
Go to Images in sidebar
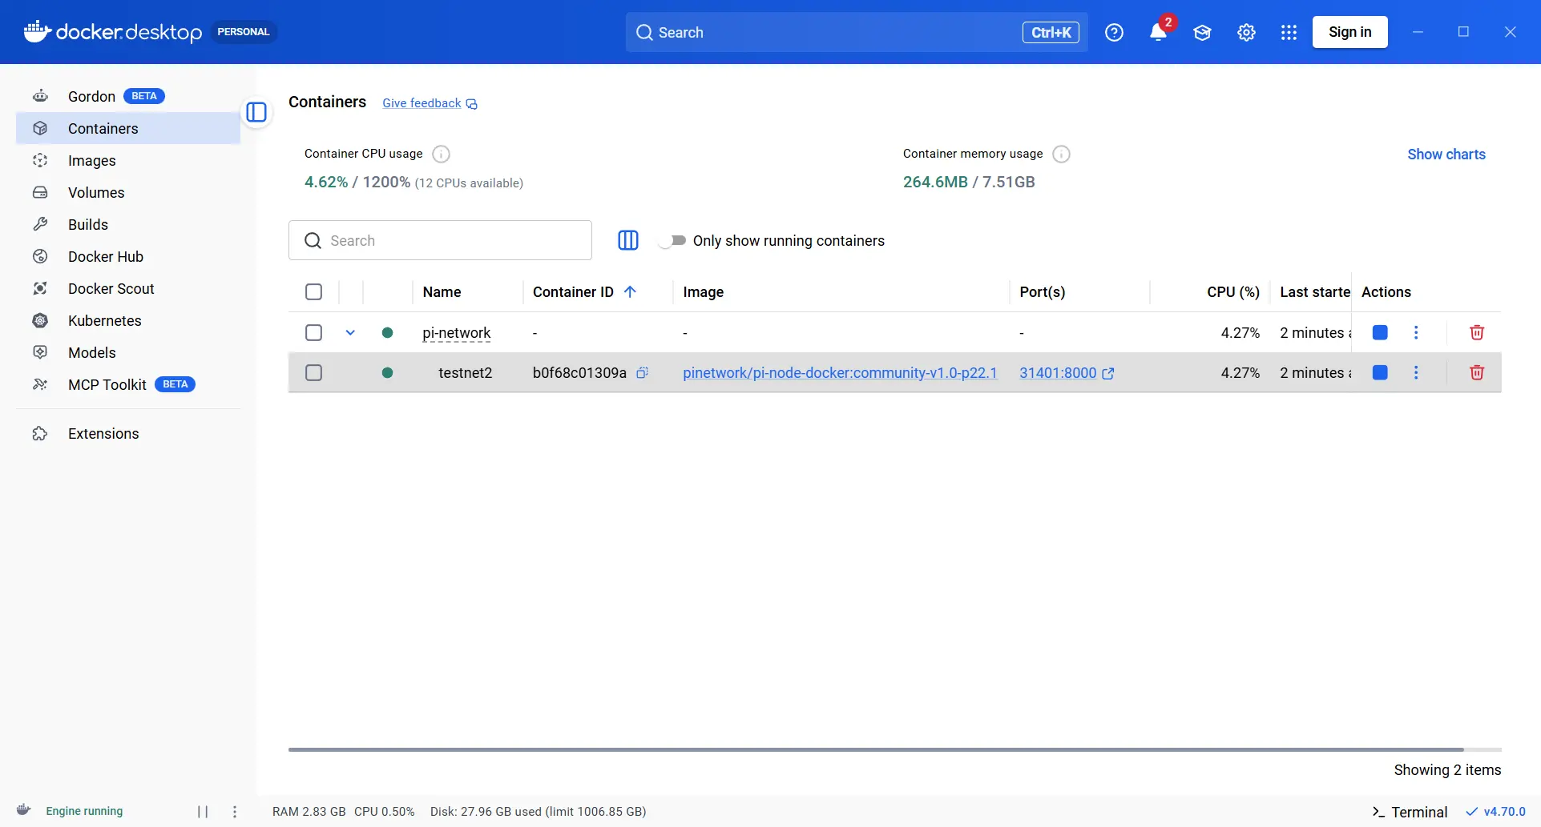(92, 161)
